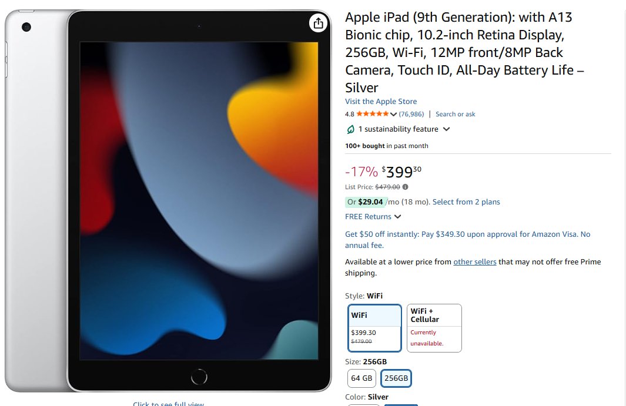Image resolution: width=626 pixels, height=406 pixels.
Task: Expand the sustainability feature chevron
Action: (446, 129)
